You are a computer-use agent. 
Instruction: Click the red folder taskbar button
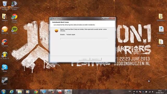coord(60,92)
